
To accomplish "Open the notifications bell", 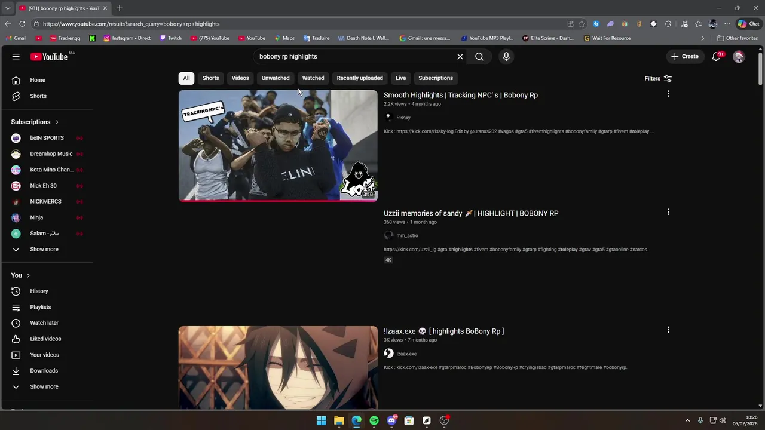I will (717, 56).
